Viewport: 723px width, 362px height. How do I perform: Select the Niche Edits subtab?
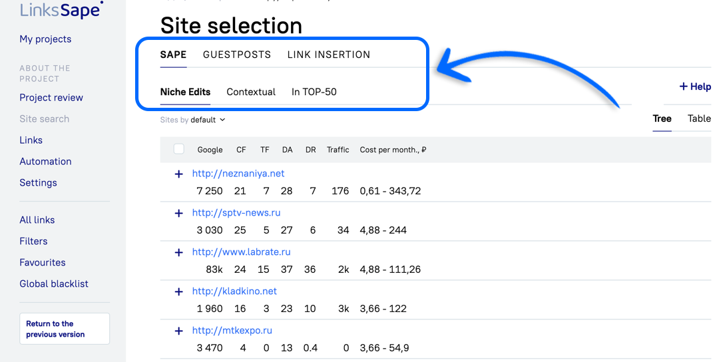point(185,92)
